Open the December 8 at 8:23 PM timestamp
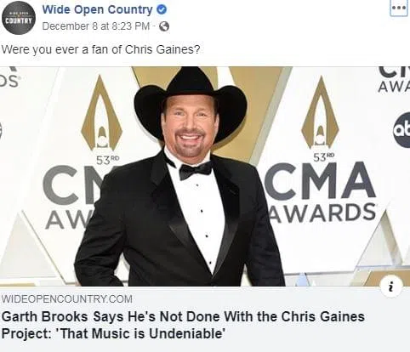The width and height of the screenshot is (410, 352). [95, 26]
